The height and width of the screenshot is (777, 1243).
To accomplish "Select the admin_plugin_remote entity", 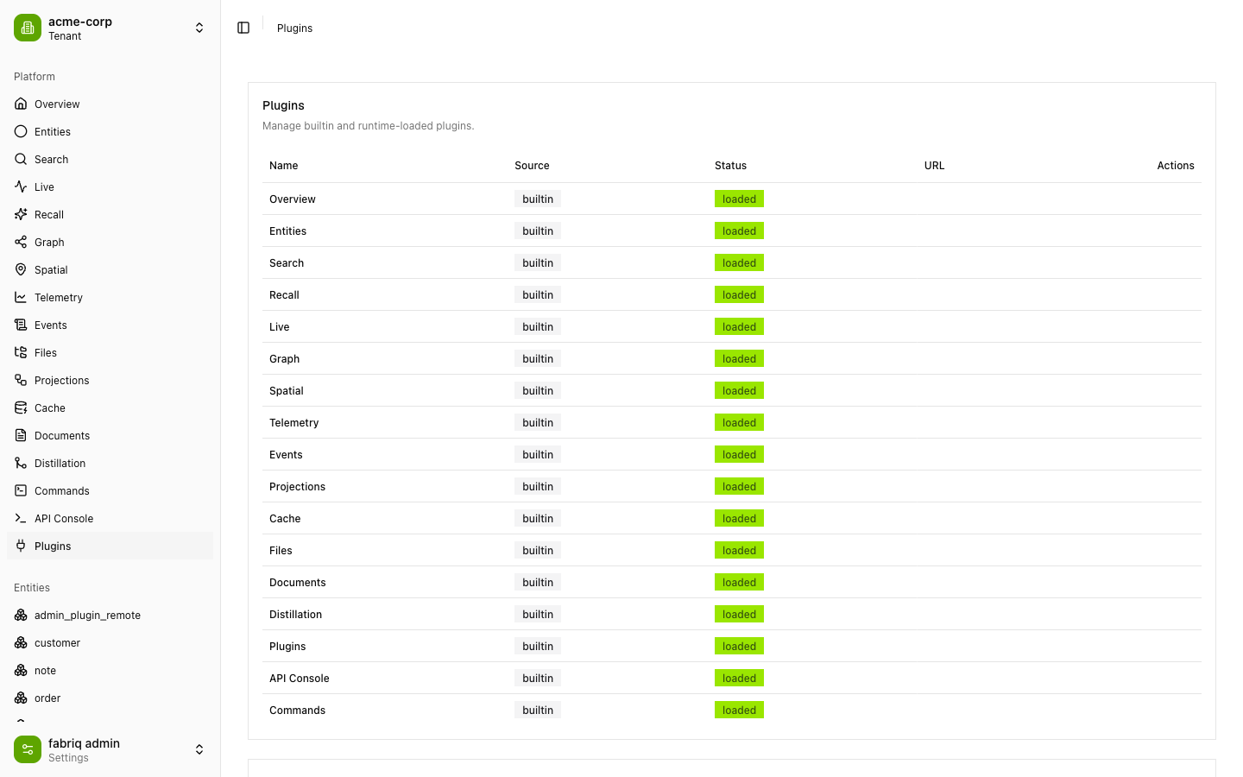I will click(110, 615).
